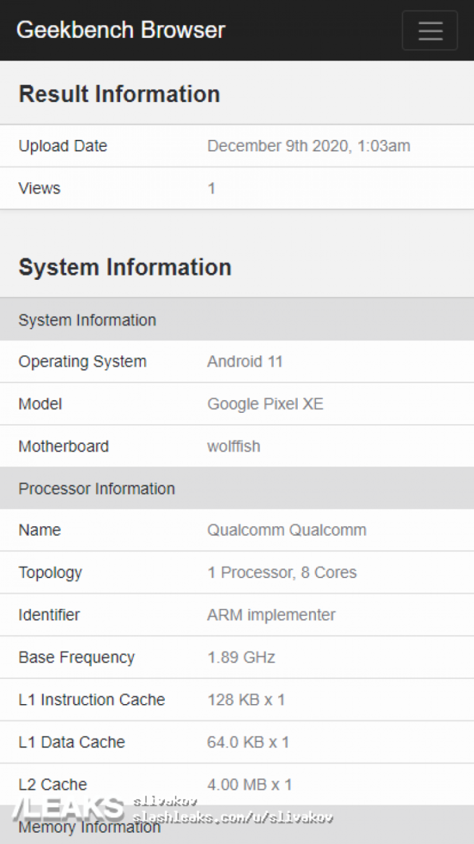Screen dimensions: 474x844
Task: Select the '64.0 KB x 1' value
Action: [249, 743]
